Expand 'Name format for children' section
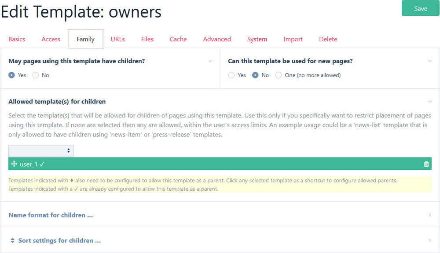 point(51,215)
